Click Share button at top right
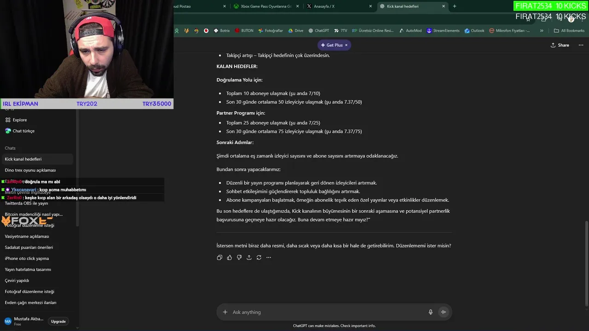 pyautogui.click(x=560, y=45)
